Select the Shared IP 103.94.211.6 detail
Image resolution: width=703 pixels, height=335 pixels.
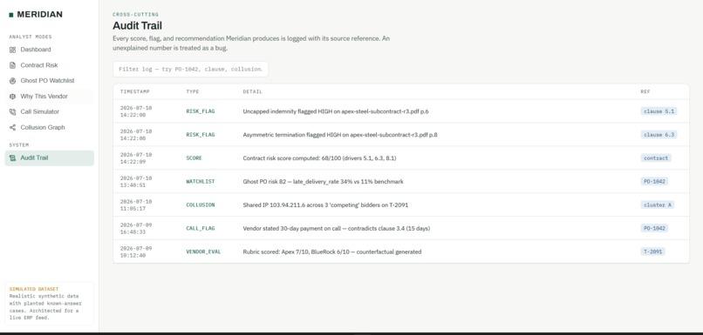click(x=325, y=204)
